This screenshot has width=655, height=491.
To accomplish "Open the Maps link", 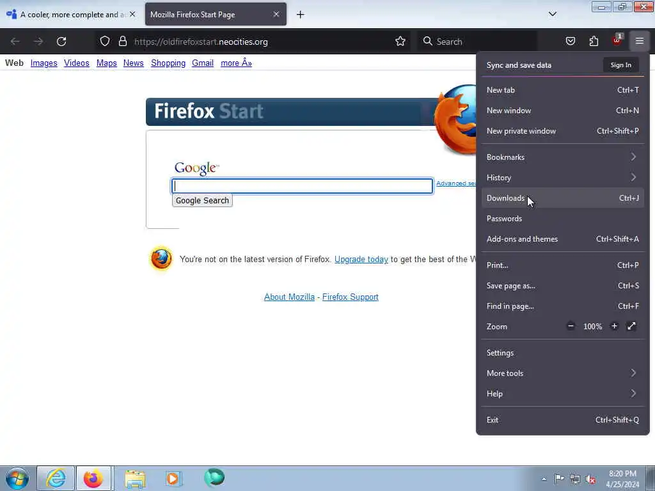I will pyautogui.click(x=107, y=63).
